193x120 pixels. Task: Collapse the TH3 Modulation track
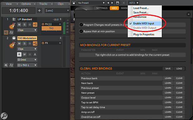[x=60, y=38]
